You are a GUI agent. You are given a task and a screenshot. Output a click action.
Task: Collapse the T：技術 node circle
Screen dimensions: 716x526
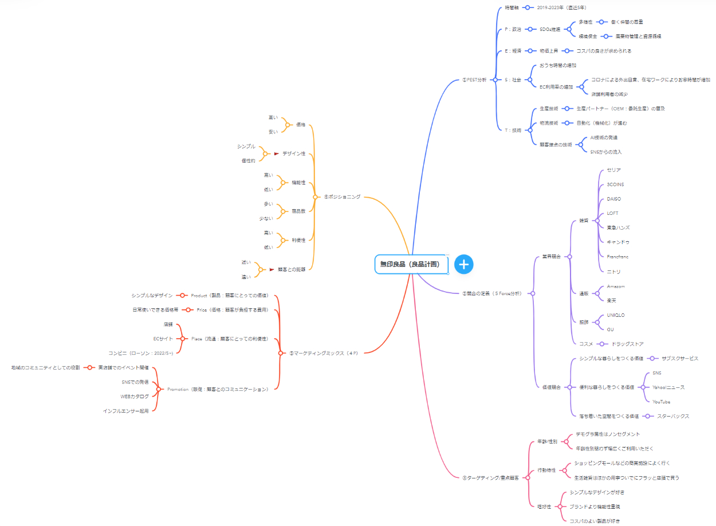click(530, 130)
